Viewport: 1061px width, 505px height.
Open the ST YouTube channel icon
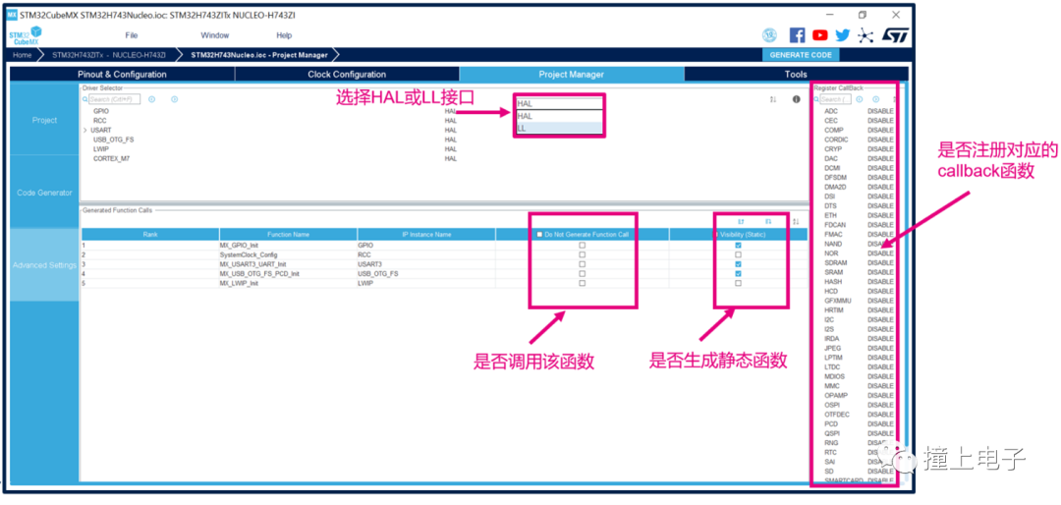pyautogui.click(x=820, y=35)
